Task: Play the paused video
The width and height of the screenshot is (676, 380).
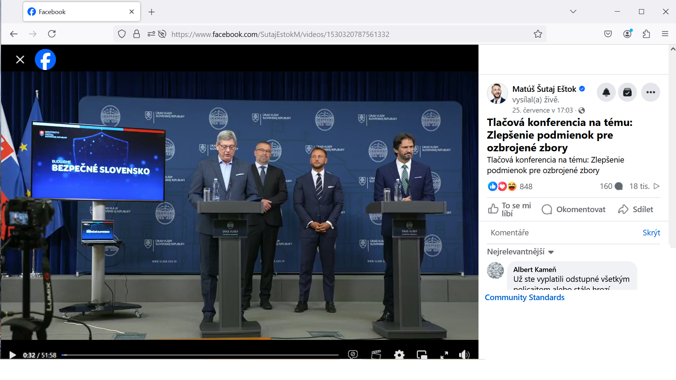Action: 13,355
